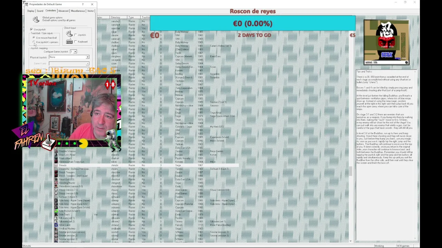The image size is (442, 248).
Task: Click the Direct Input joystick icon
Action: [x=69, y=34]
